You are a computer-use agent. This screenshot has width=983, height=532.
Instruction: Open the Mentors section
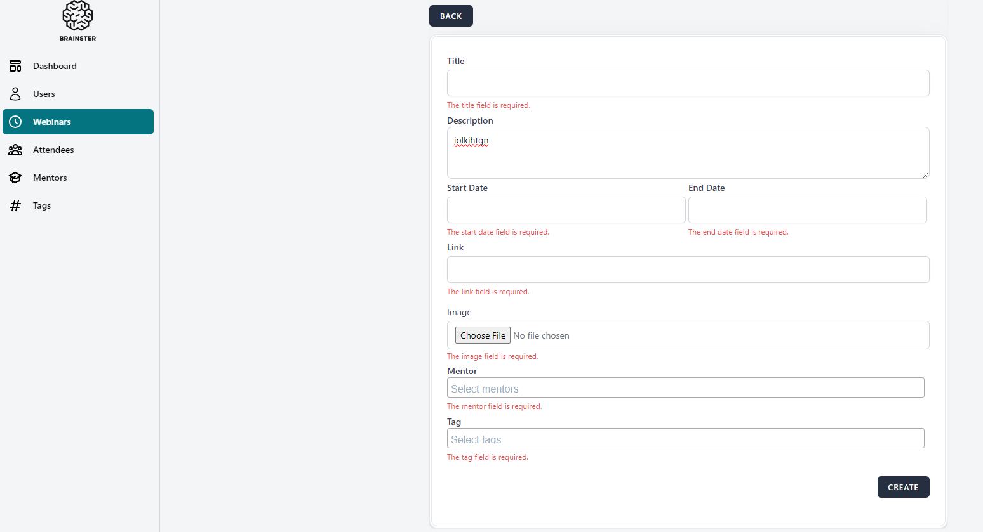tap(50, 178)
